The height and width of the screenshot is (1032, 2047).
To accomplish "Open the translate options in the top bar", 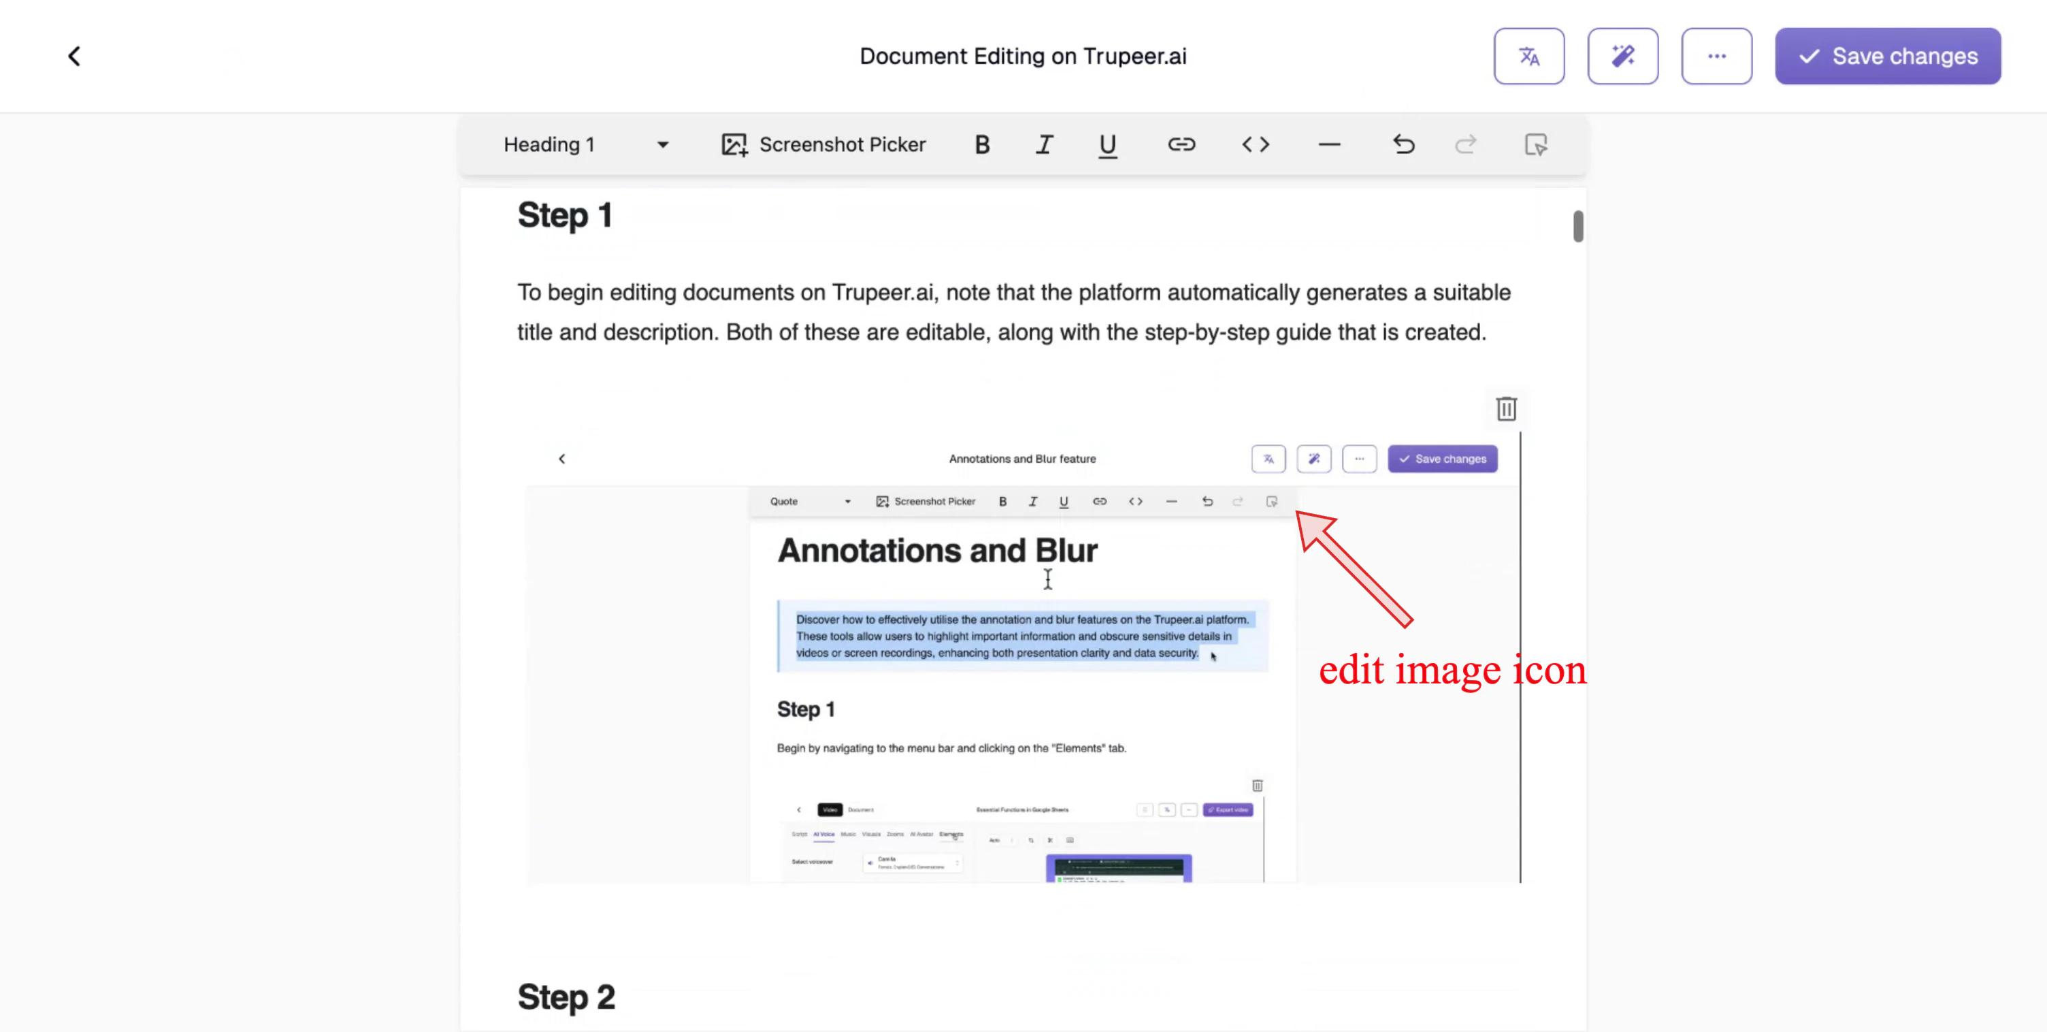I will pyautogui.click(x=1528, y=56).
